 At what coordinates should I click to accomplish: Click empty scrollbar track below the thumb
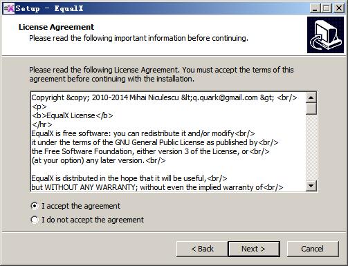(311, 147)
